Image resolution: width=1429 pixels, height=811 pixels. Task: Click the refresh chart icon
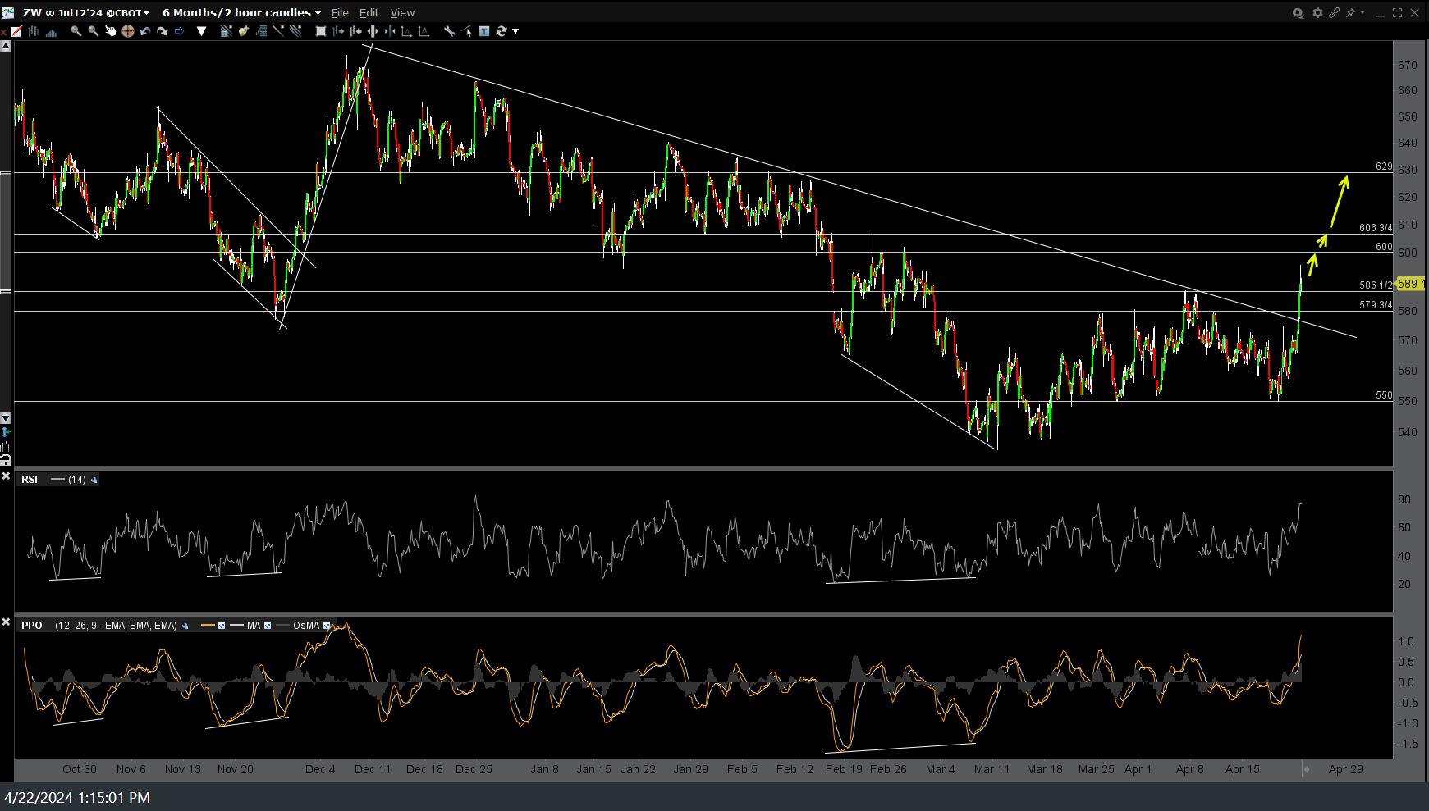click(502, 31)
